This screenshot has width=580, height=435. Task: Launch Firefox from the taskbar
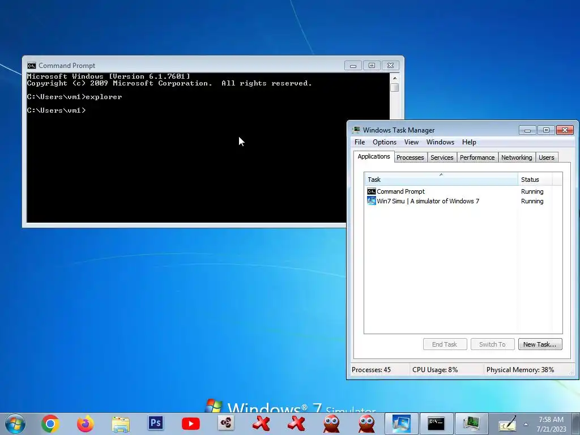(x=85, y=424)
